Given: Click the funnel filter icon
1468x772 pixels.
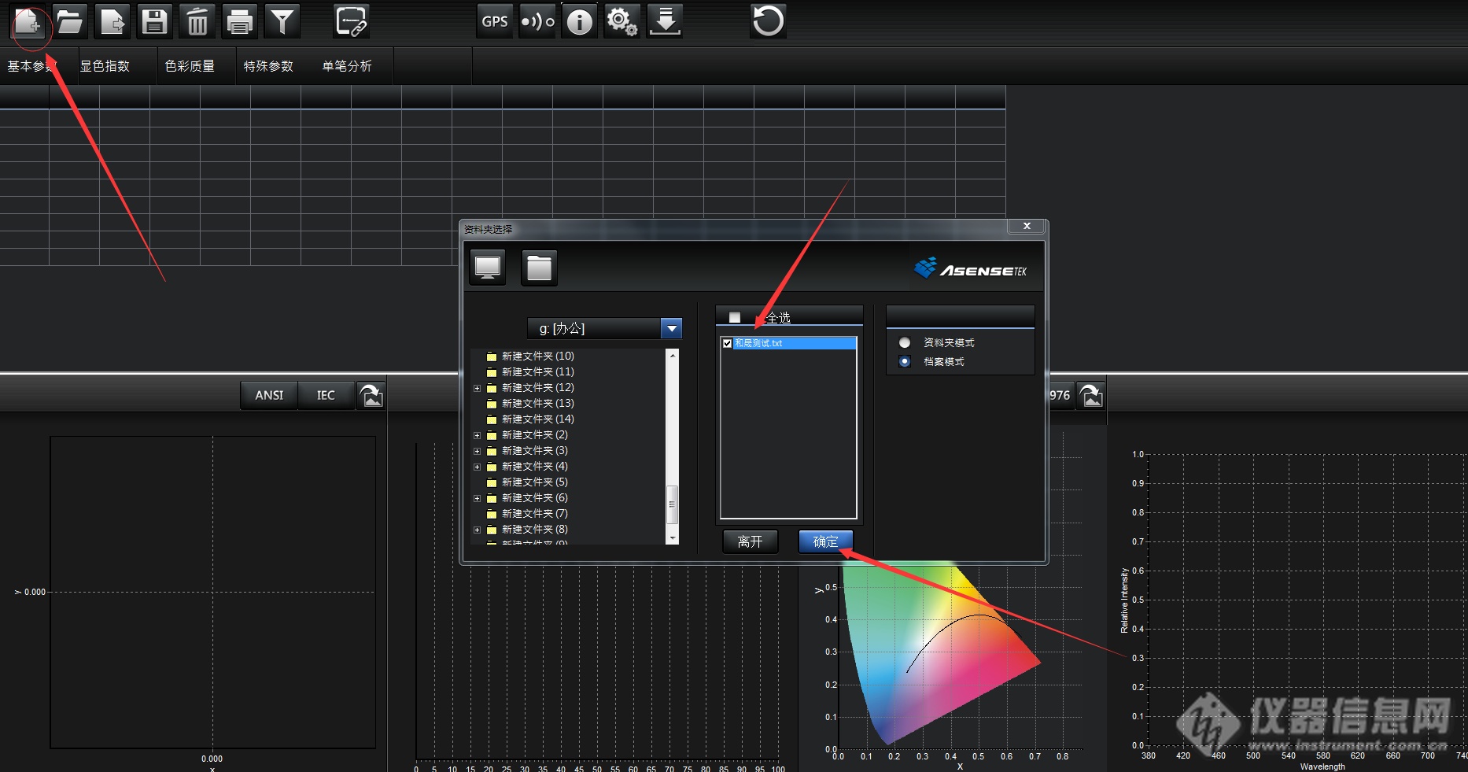Looking at the screenshot, I should (x=282, y=21).
